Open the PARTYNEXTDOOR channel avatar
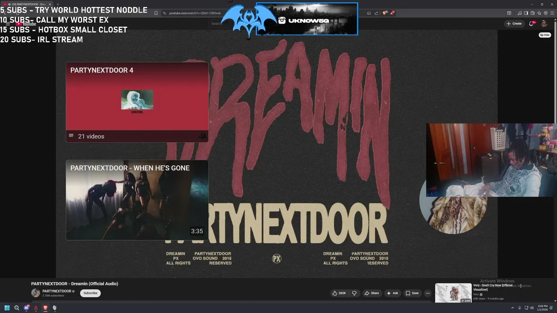This screenshot has height=313, width=557. click(x=36, y=293)
